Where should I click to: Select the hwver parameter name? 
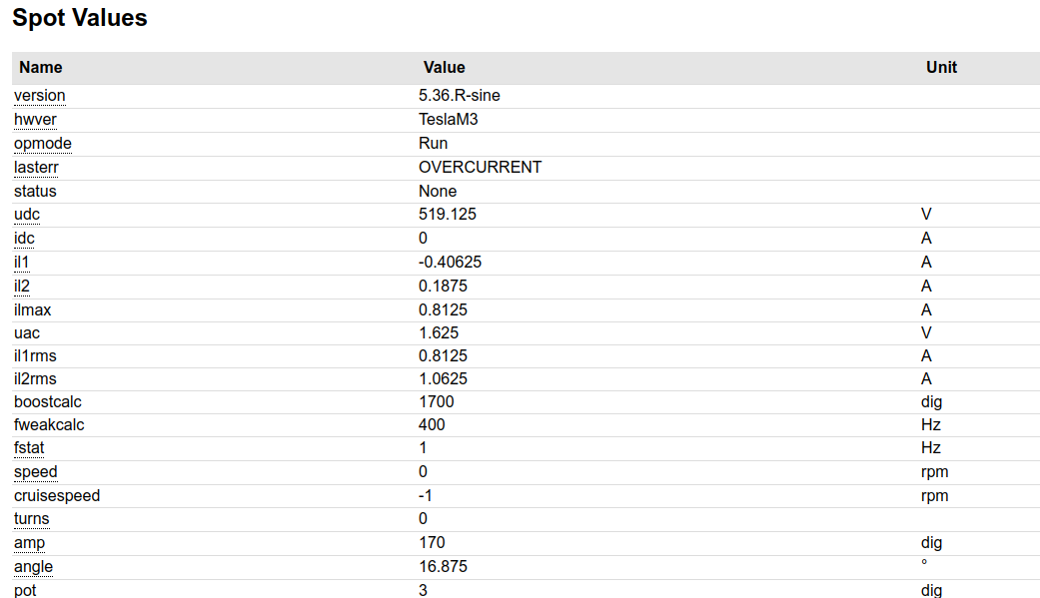click(35, 120)
